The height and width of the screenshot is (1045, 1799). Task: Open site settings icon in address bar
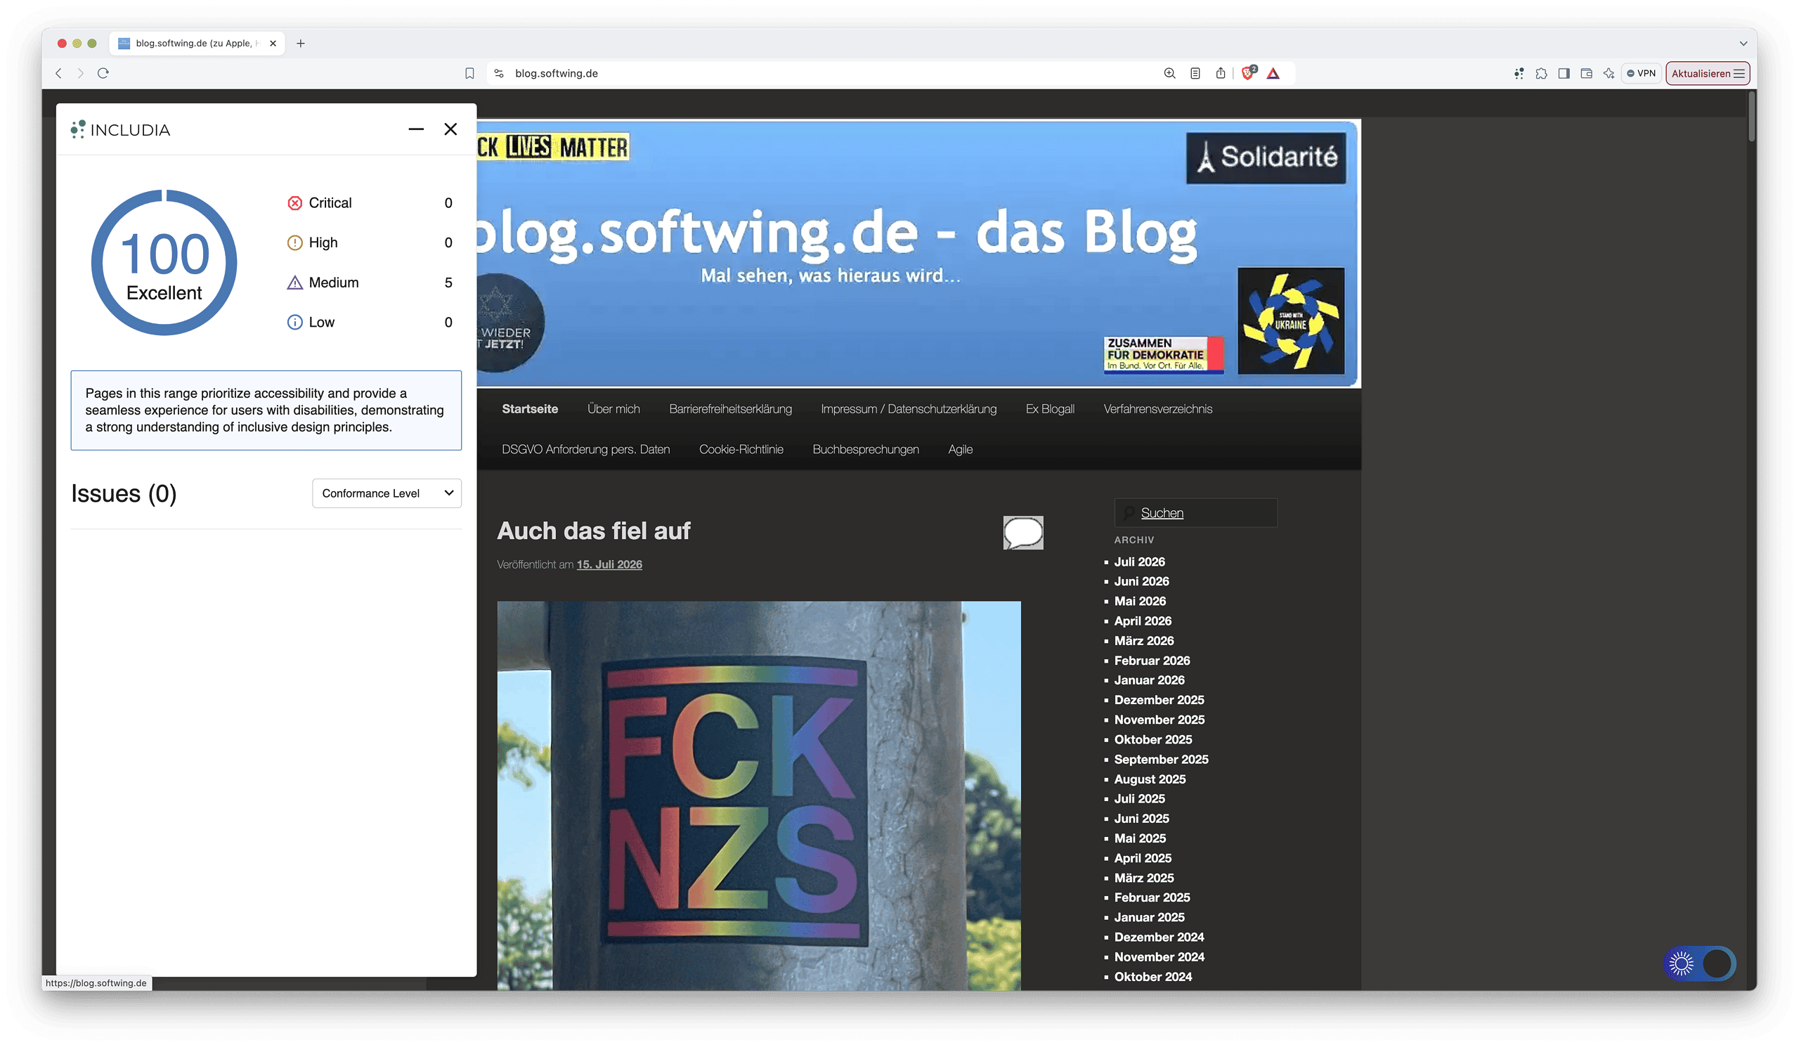499,74
